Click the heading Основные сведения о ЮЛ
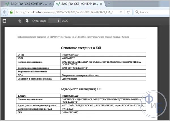 (81, 48)
